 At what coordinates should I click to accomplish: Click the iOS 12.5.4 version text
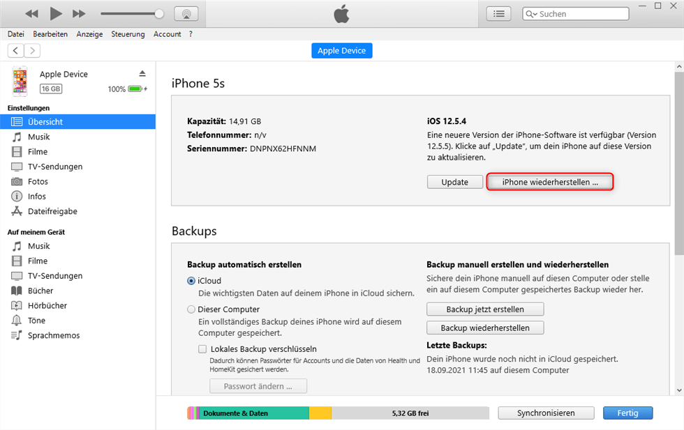coord(447,121)
